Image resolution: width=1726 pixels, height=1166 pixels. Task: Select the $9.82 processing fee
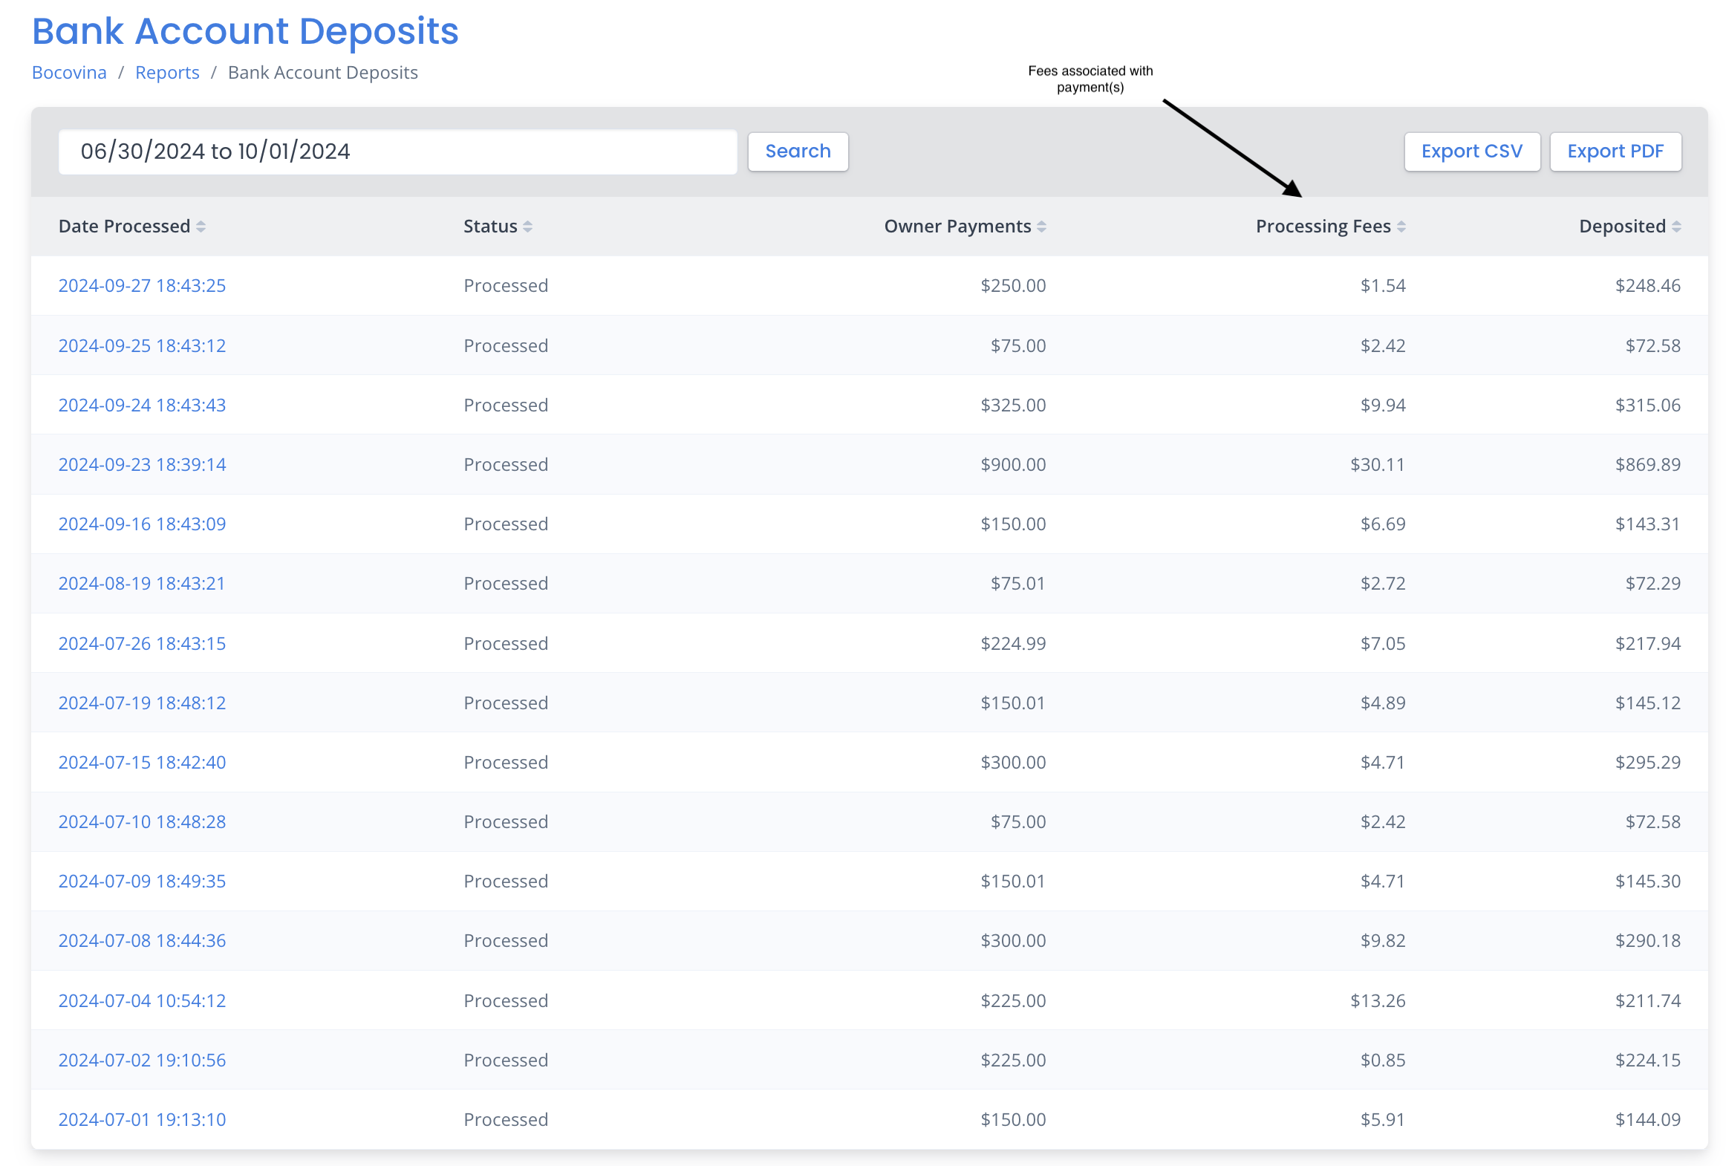[x=1383, y=940]
